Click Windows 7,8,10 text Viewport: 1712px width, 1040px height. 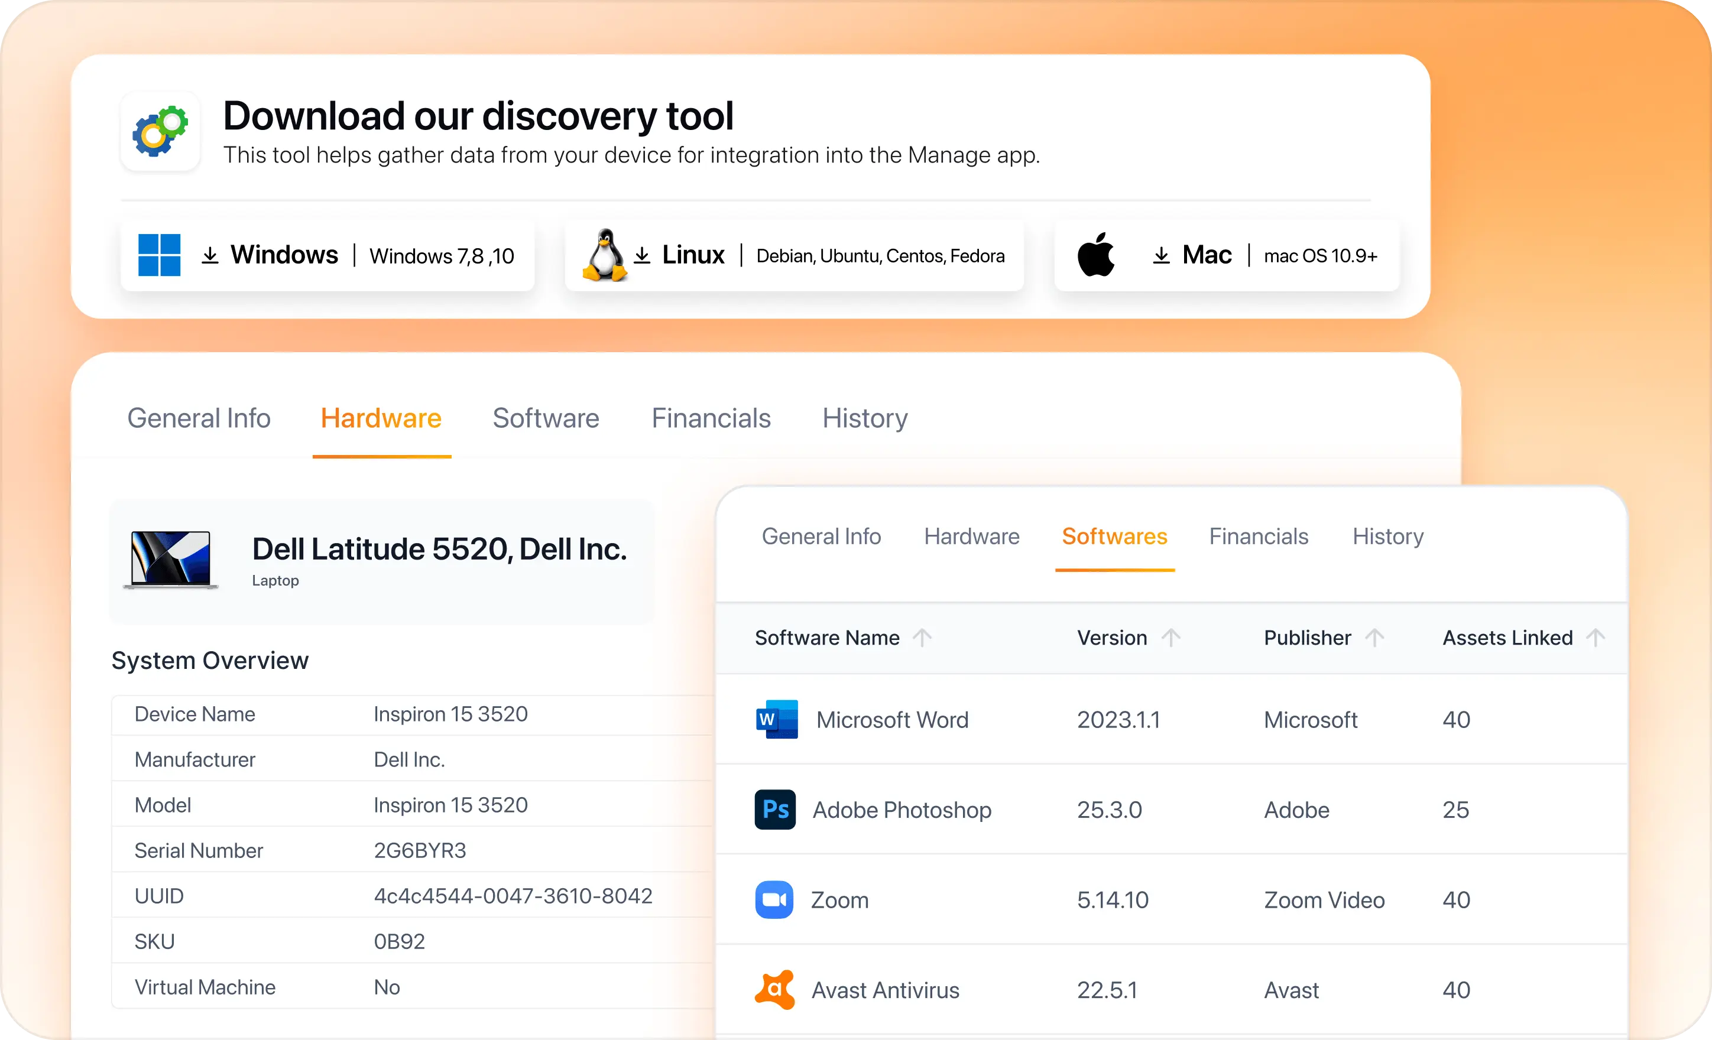441,256
